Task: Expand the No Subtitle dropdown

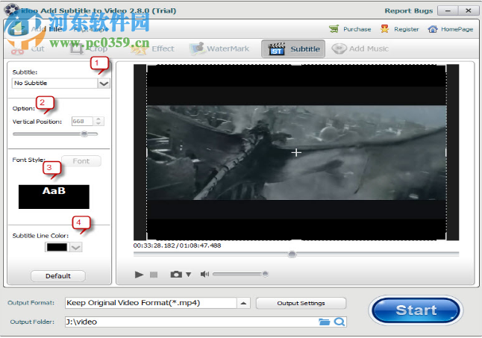Action: point(104,84)
